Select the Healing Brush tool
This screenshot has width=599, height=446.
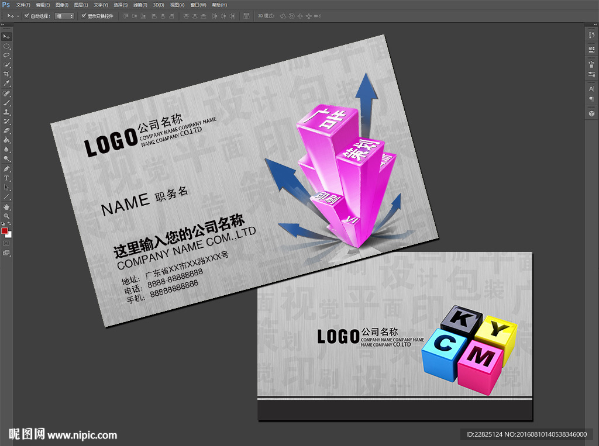click(x=6, y=94)
